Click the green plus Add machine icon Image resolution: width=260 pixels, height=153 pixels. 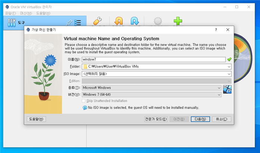(178, 21)
